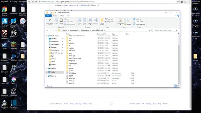Screen dimensions: 201x113
Task: Click Invert selection
Action: point(139,24)
